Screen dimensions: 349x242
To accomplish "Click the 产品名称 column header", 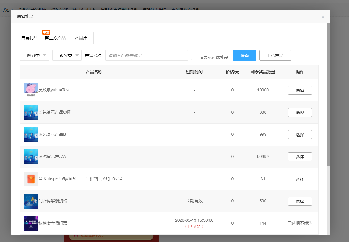I will 94,72.
